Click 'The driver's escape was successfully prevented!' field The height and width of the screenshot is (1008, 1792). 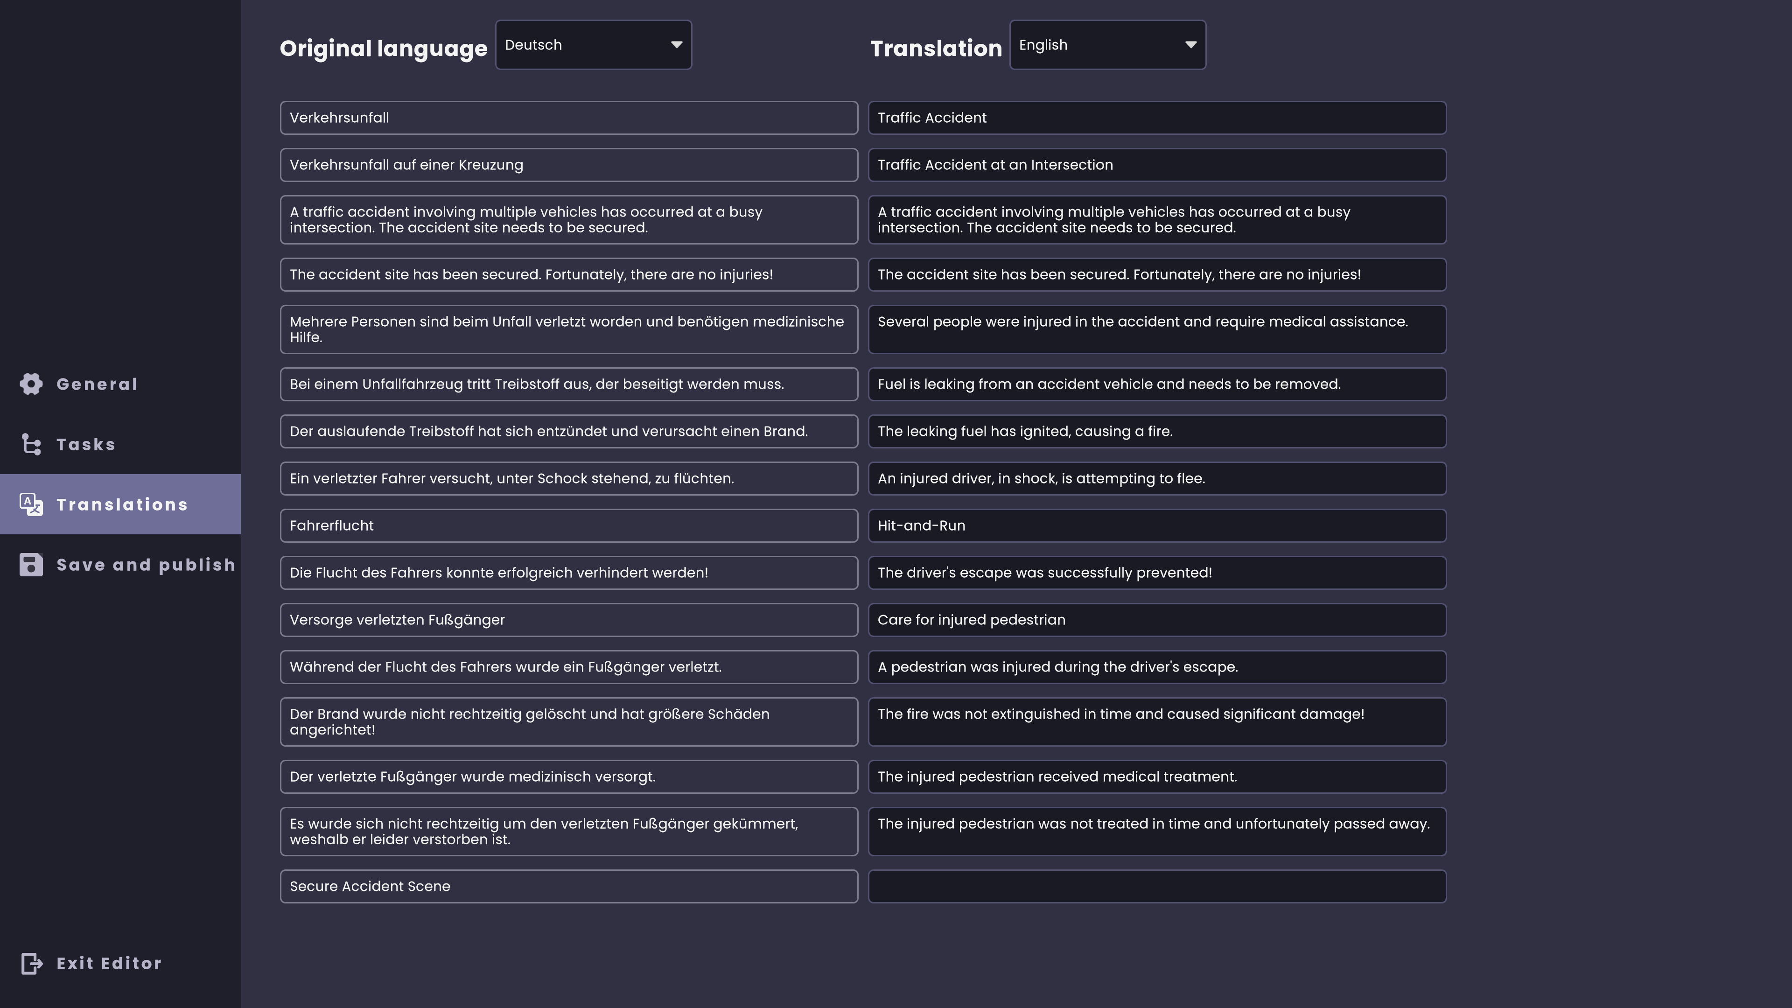pyautogui.click(x=1157, y=573)
